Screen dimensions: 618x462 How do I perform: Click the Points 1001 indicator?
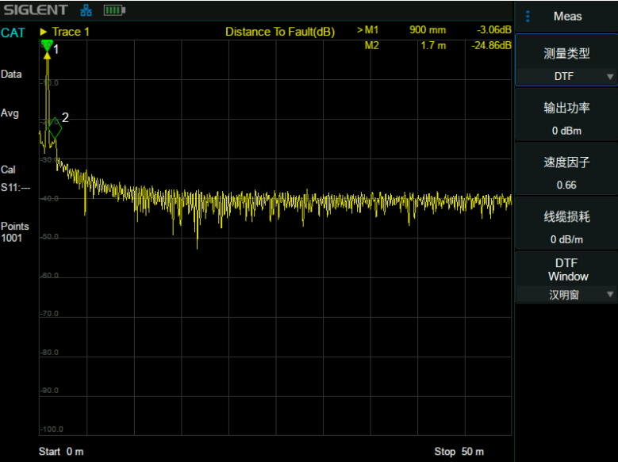(x=15, y=232)
